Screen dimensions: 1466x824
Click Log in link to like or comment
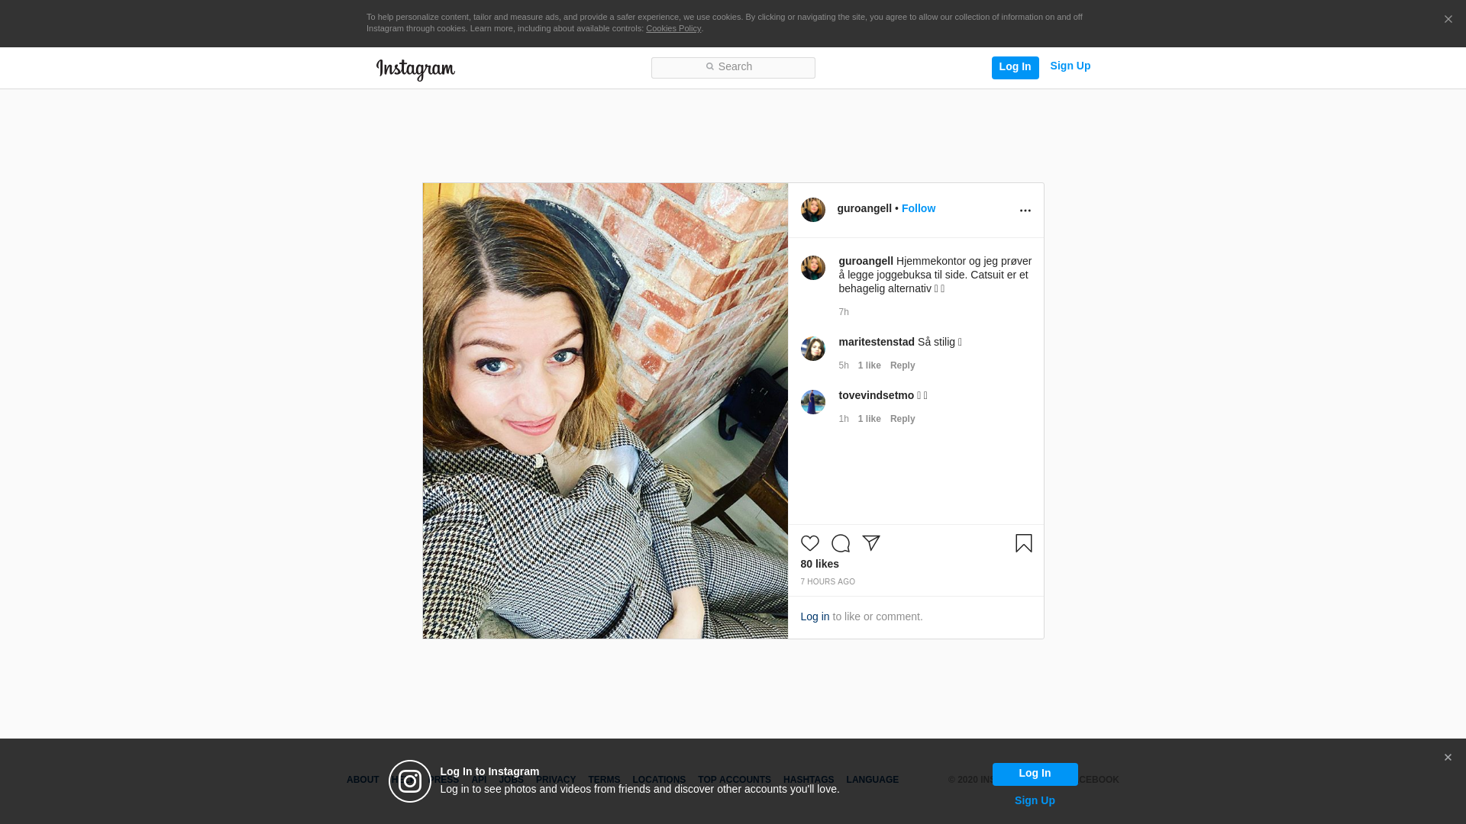click(815, 616)
